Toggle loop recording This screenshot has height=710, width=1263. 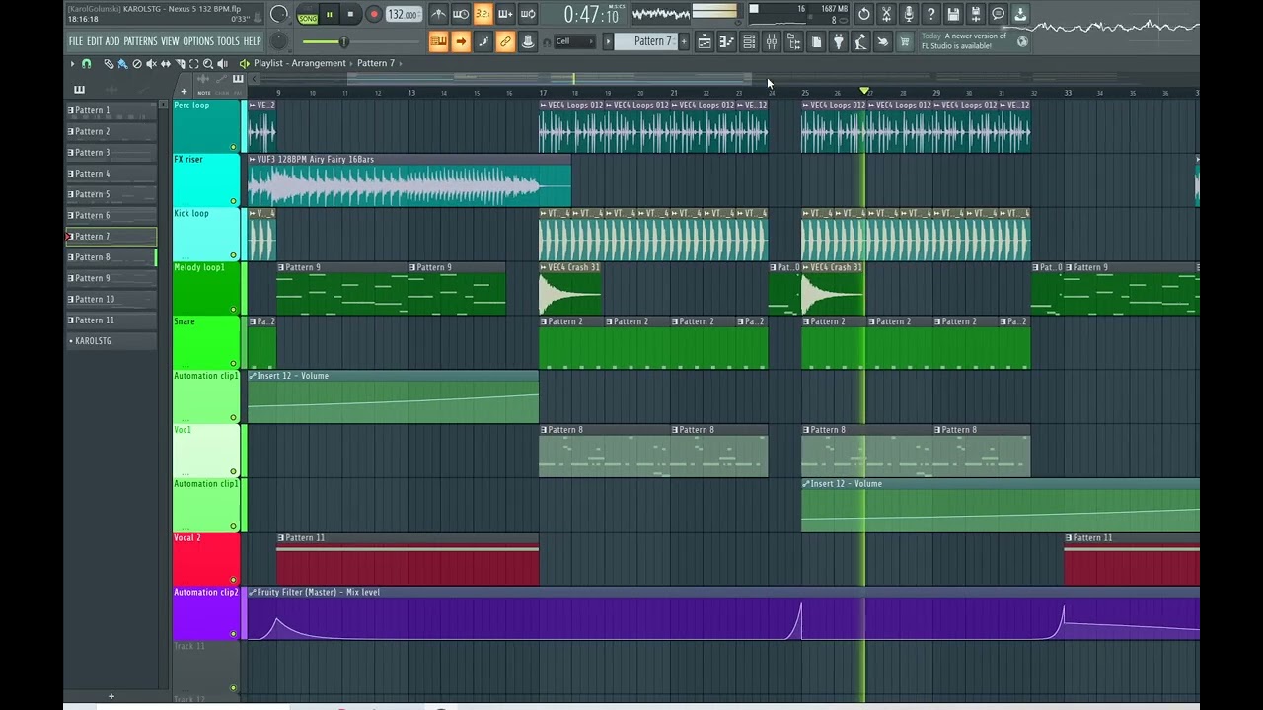coord(528,14)
